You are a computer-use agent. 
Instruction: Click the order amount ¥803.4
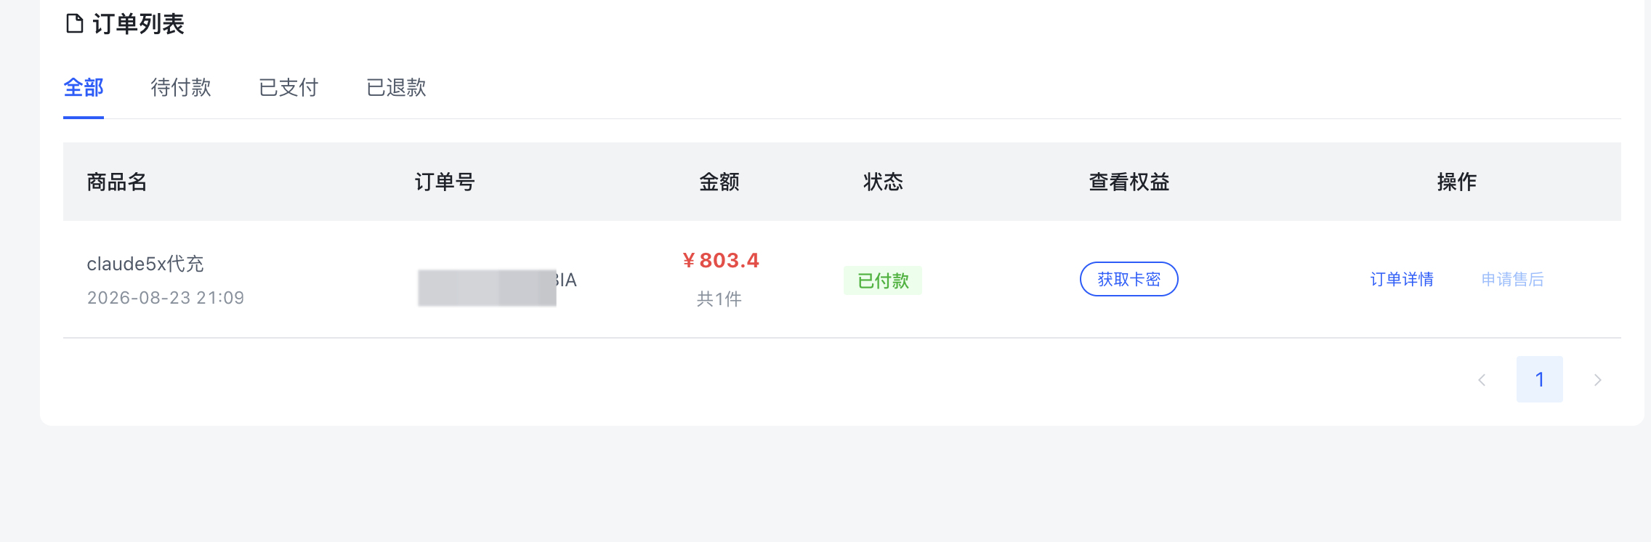720,260
